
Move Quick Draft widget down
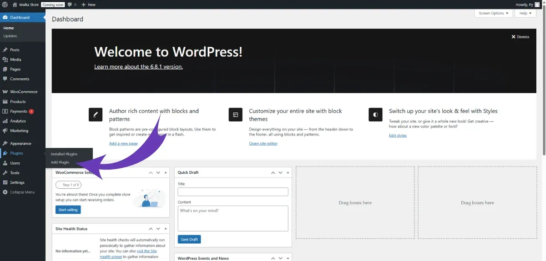click(x=280, y=173)
